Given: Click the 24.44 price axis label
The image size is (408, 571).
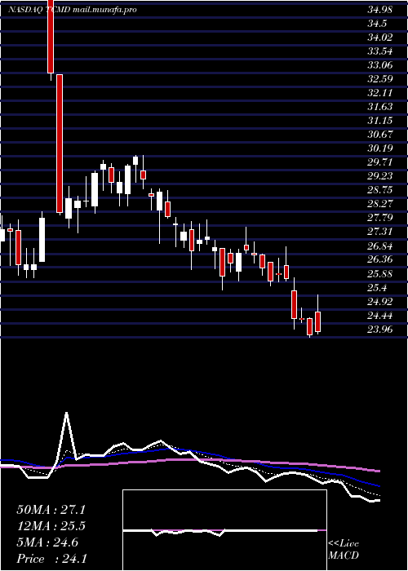Looking at the screenshot, I should [380, 316].
